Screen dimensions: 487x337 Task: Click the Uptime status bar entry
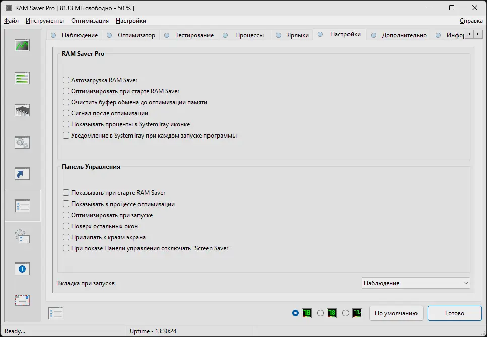coord(153,331)
